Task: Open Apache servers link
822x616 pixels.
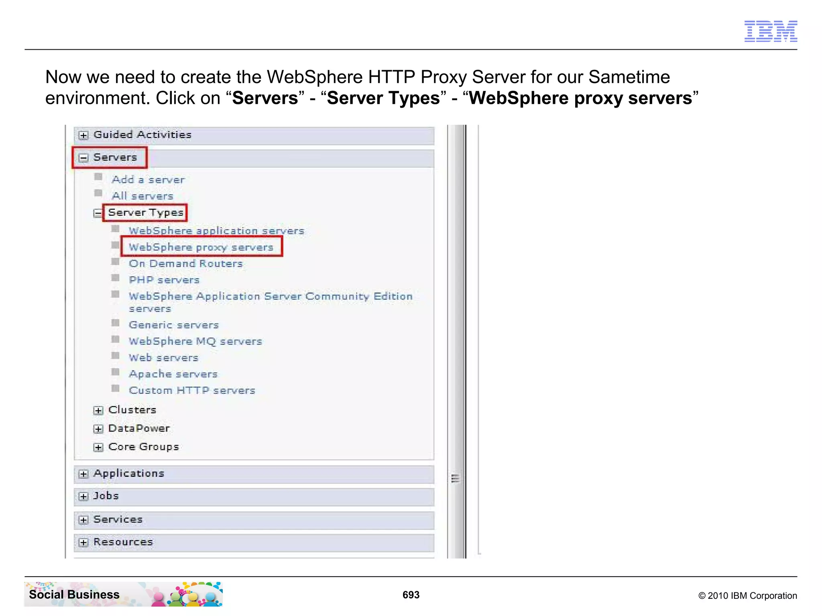Action: pos(173,374)
